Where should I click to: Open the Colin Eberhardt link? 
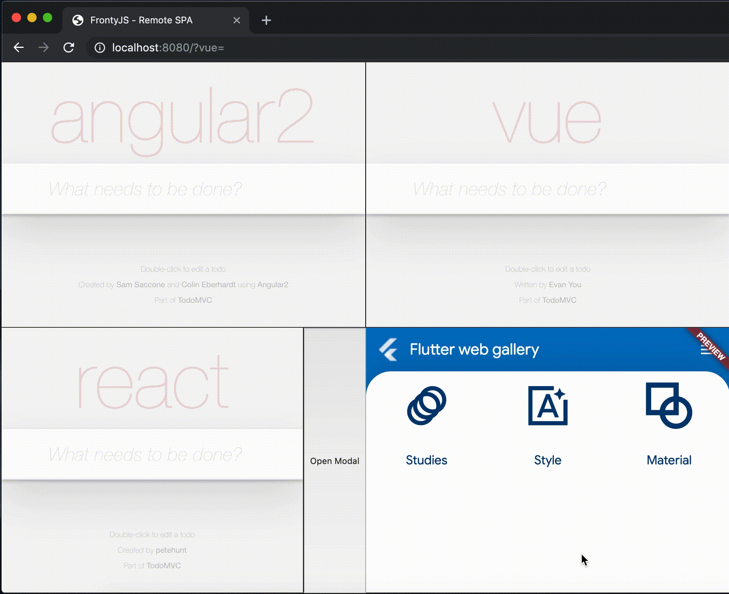pyautogui.click(x=208, y=285)
